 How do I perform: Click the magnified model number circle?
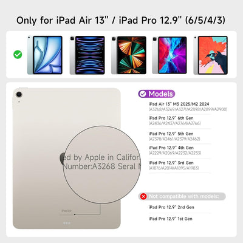(102, 165)
